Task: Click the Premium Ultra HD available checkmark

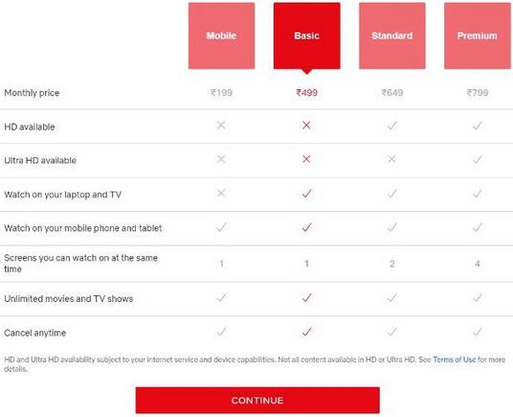Action: pyautogui.click(x=478, y=159)
